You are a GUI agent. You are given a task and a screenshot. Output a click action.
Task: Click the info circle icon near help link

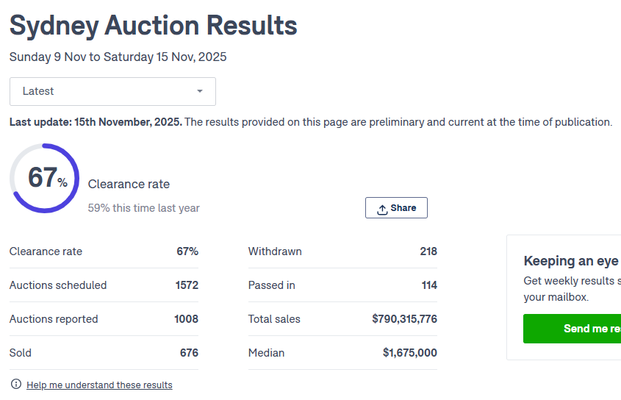[16, 384]
